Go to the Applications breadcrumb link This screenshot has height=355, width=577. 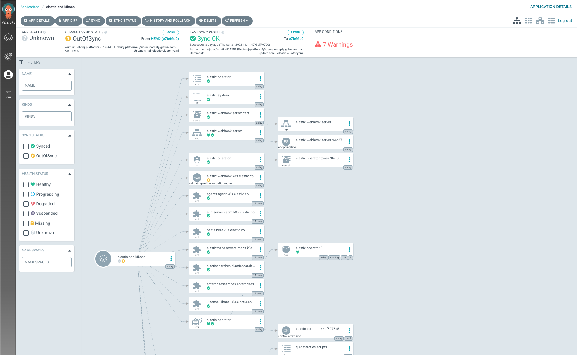[30, 7]
